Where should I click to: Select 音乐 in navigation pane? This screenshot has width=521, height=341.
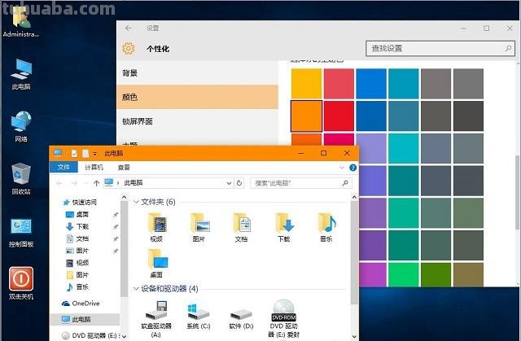(77, 286)
